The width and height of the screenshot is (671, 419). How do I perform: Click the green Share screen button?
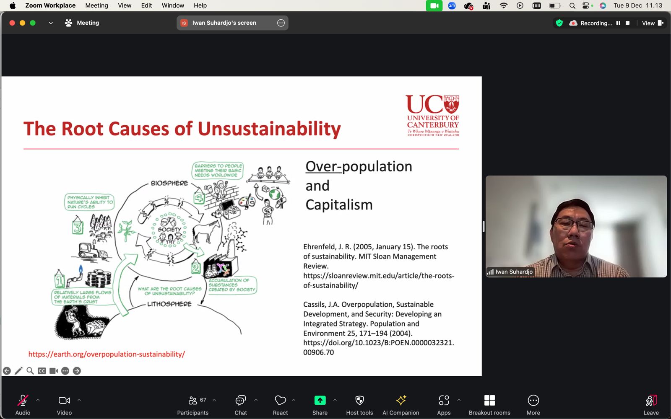pyautogui.click(x=320, y=405)
